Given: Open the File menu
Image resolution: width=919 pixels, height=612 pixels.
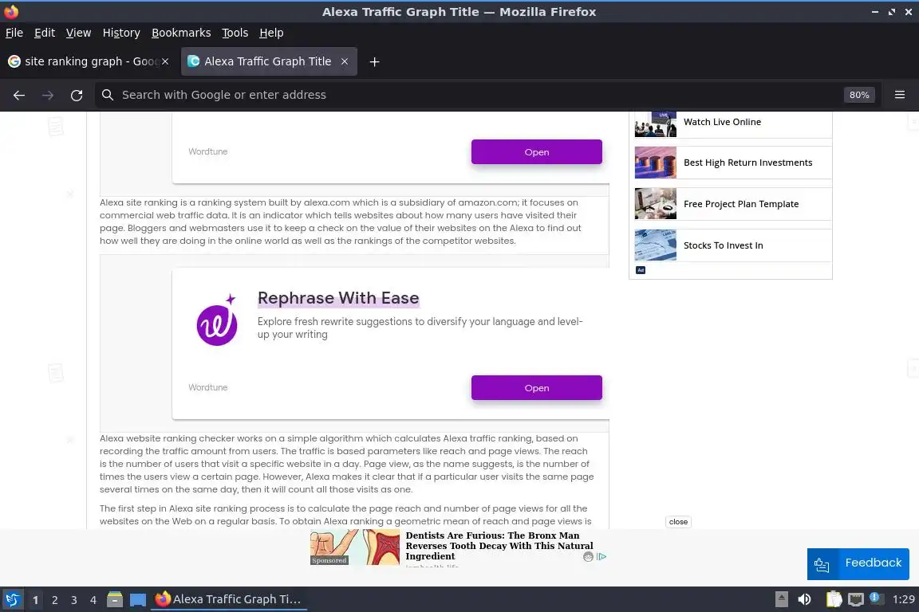Looking at the screenshot, I should click(x=14, y=33).
